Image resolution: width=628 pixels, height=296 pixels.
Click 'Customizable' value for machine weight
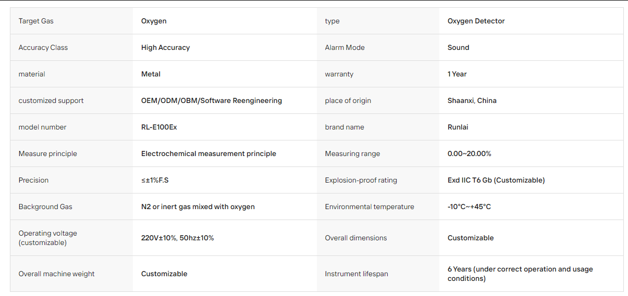click(164, 274)
